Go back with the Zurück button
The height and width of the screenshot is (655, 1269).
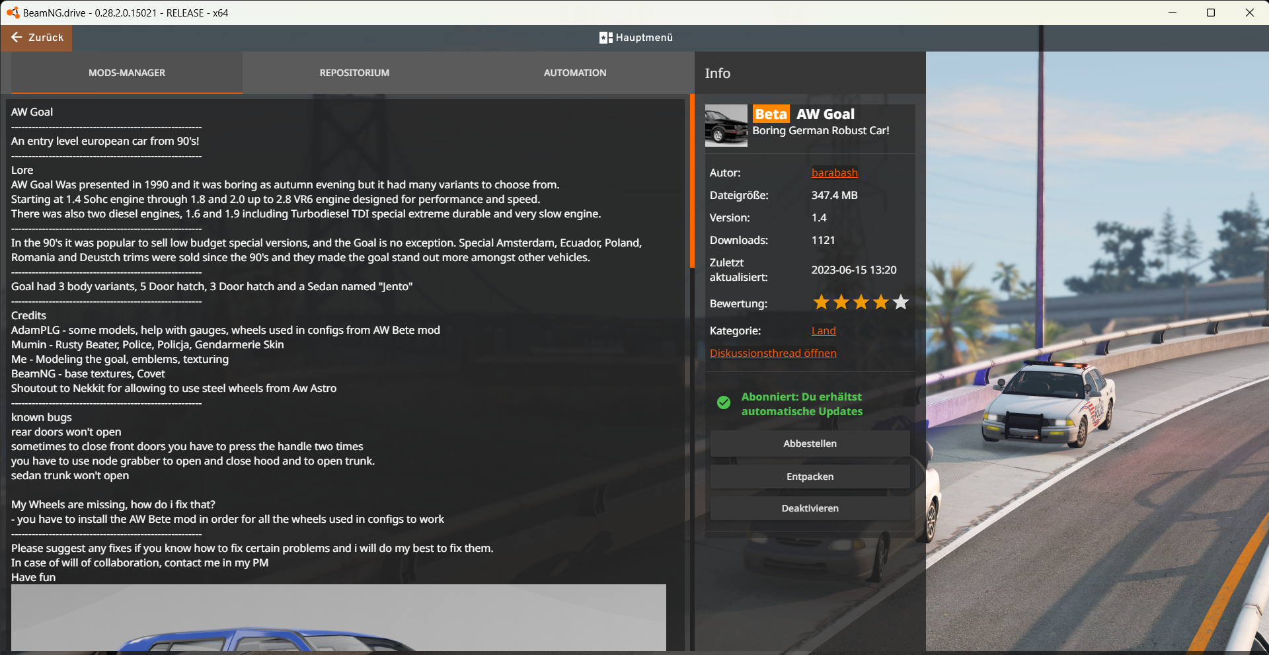(x=36, y=38)
